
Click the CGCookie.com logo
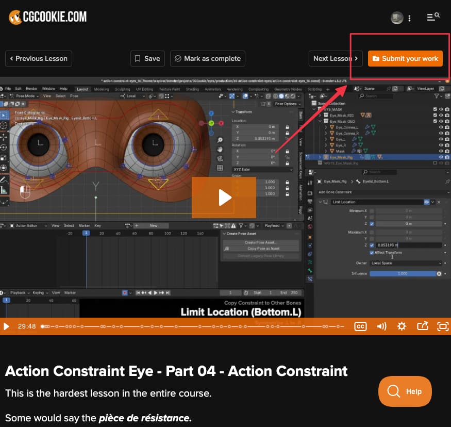pyautogui.click(x=48, y=17)
